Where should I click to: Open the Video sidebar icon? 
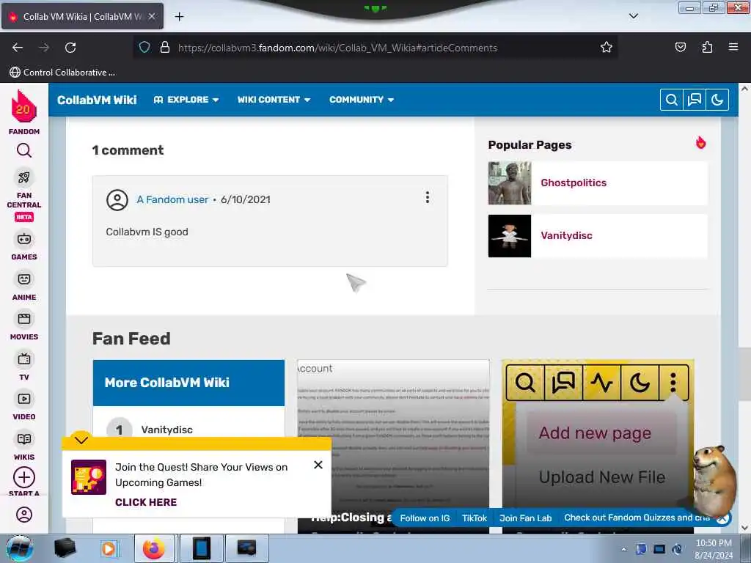pos(24,399)
